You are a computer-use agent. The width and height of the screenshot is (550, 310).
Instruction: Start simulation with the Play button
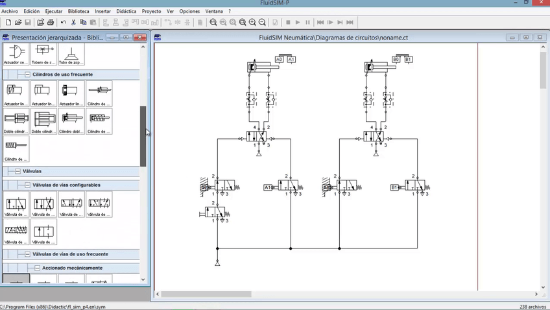(298, 23)
